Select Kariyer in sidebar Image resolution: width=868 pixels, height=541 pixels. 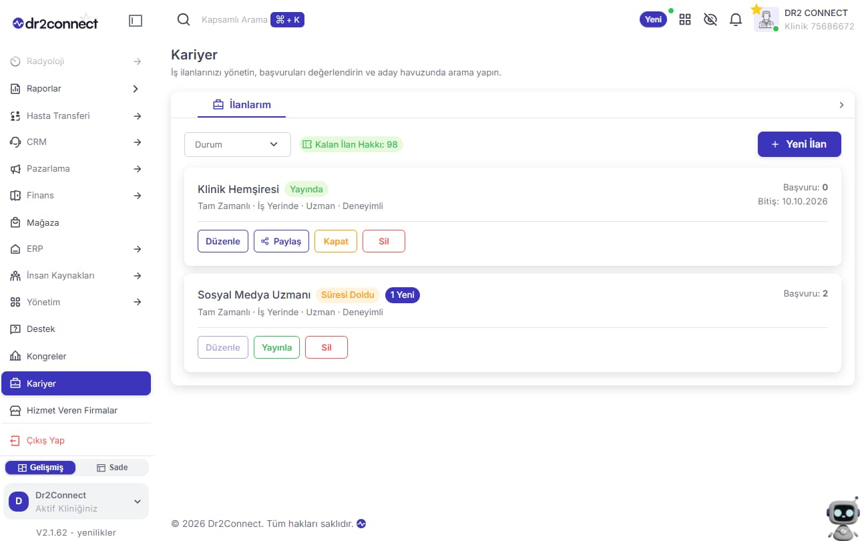tap(76, 383)
